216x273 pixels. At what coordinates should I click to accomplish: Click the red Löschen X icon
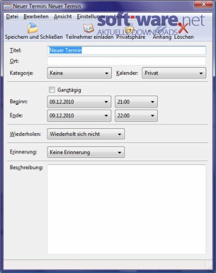point(183,28)
